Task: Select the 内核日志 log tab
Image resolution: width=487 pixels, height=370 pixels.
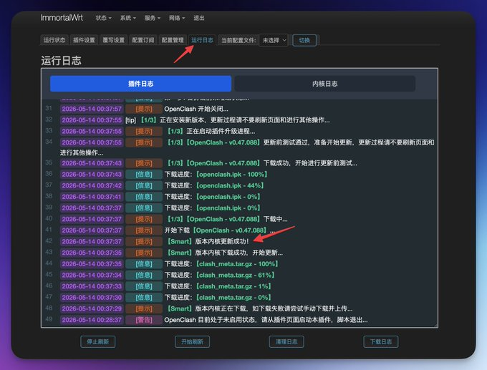Action: (x=324, y=84)
